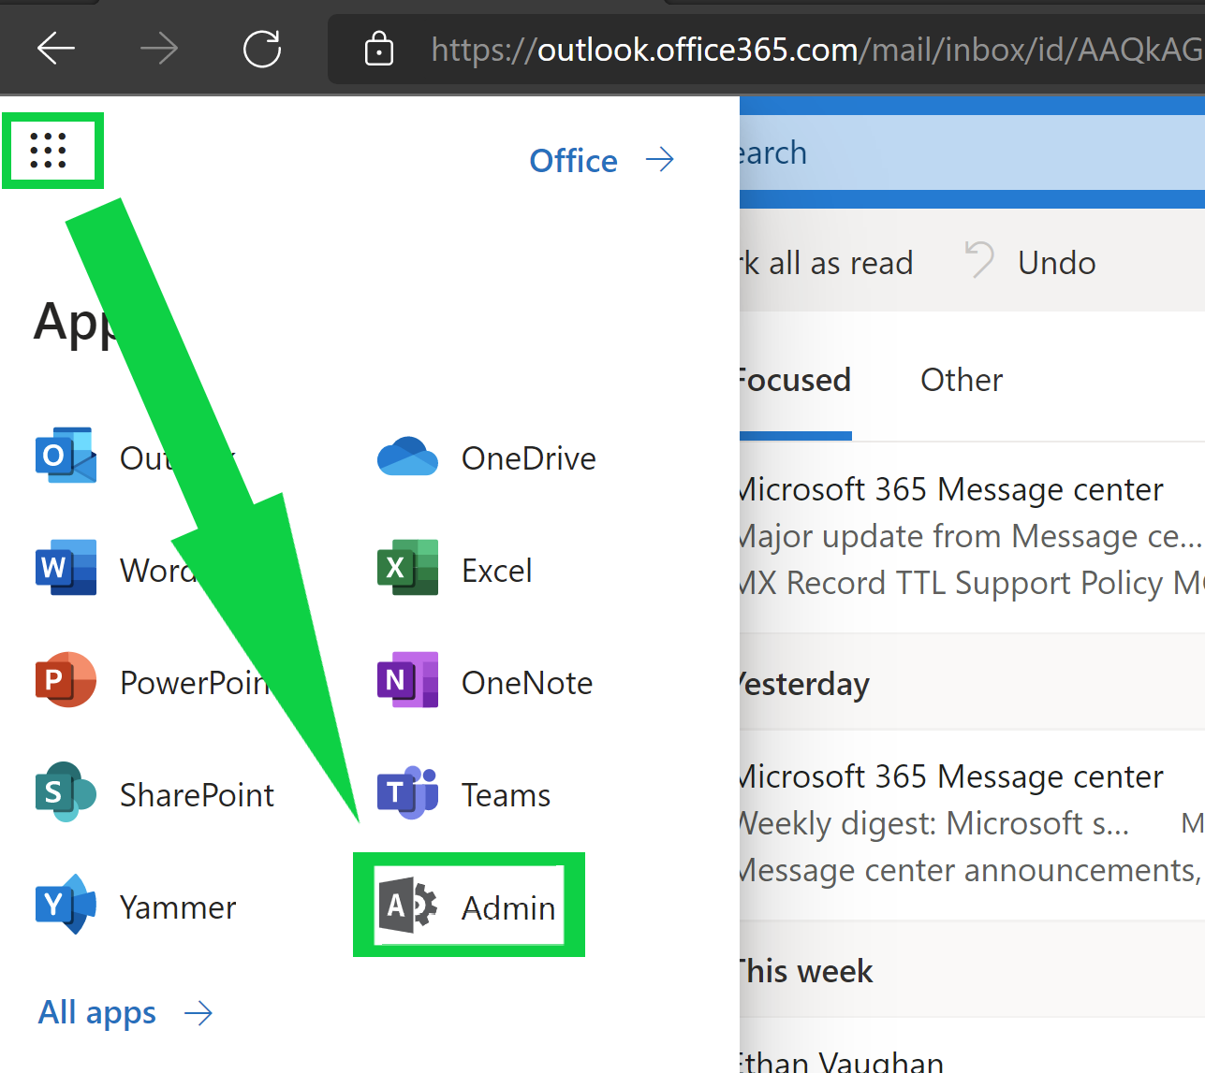Select the Focused inbox tab
Screen dimensions: 1205x1073
tap(794, 380)
